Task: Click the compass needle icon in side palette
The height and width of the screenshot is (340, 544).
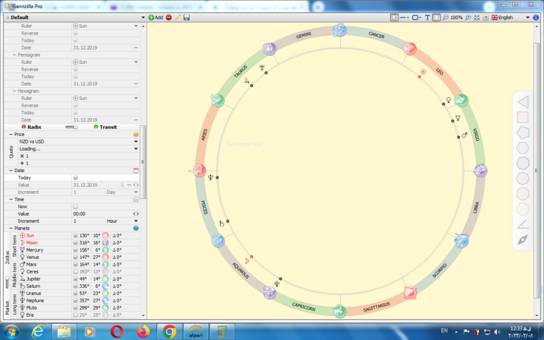Action: pyautogui.click(x=523, y=240)
